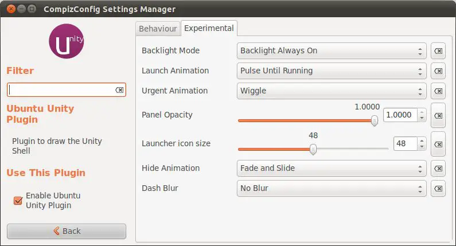Open the Hide Animation dropdown
Viewport: 456px width, 246px height.
332,169
